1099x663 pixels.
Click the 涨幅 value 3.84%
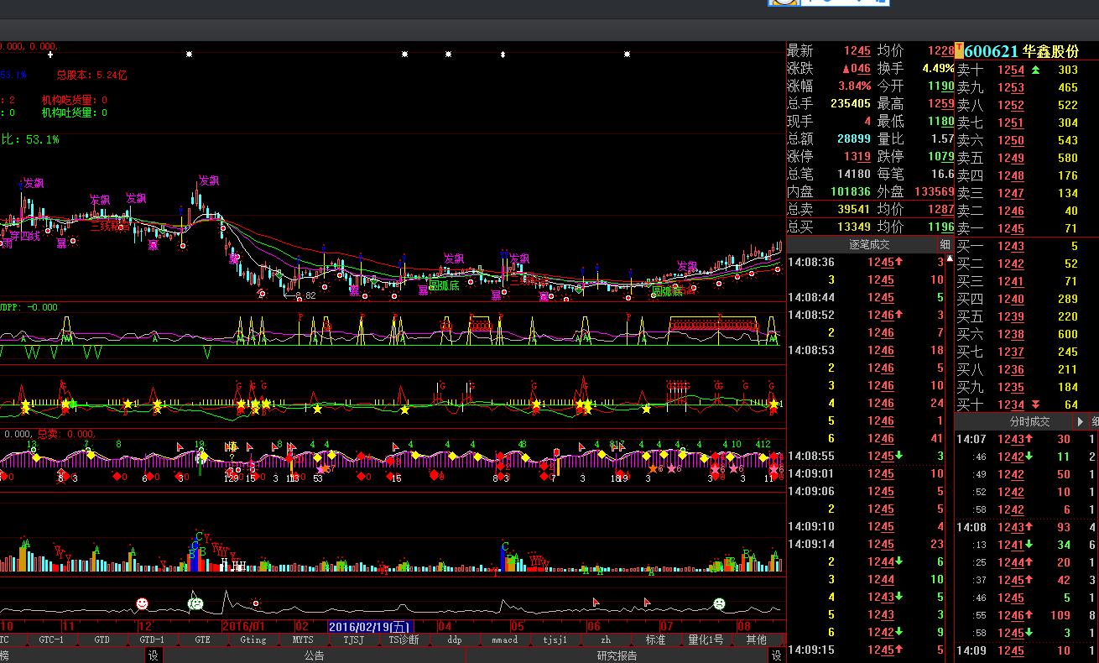tap(854, 86)
